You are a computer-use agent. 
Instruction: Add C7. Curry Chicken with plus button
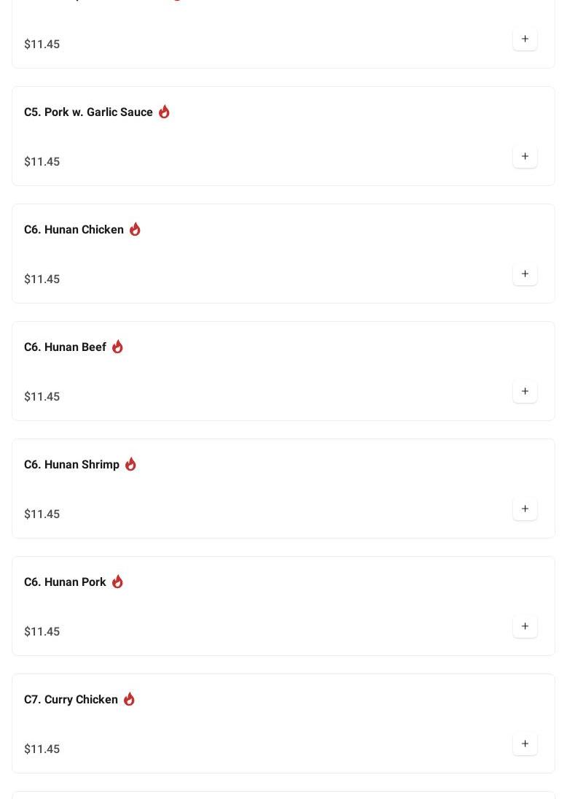coord(525,744)
